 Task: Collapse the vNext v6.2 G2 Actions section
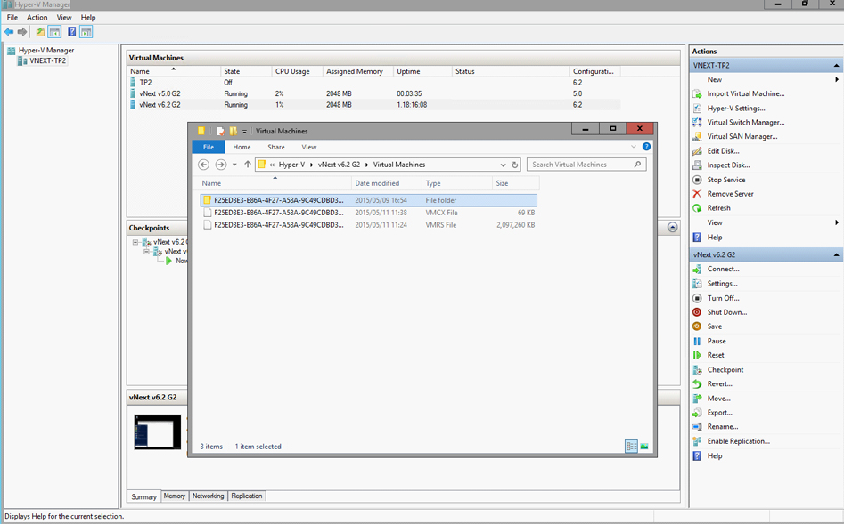(x=837, y=254)
